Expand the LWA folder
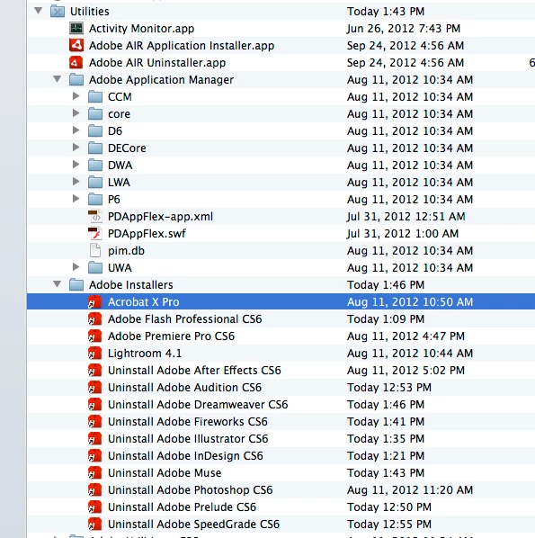The height and width of the screenshot is (538, 535). pos(76,182)
